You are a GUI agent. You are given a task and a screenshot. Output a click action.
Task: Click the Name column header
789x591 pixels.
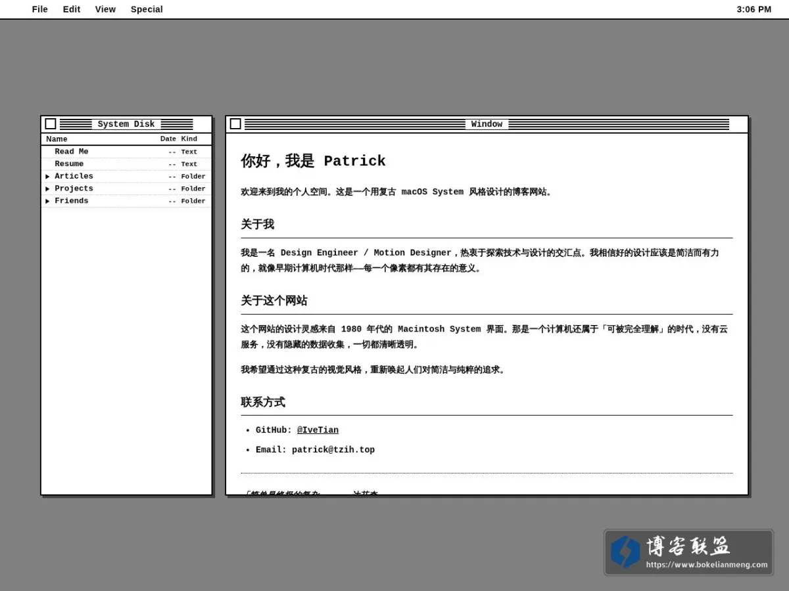[57, 139]
